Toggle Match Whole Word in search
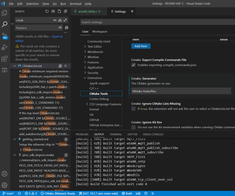Screen dimensions: 235x196 (60, 20)
